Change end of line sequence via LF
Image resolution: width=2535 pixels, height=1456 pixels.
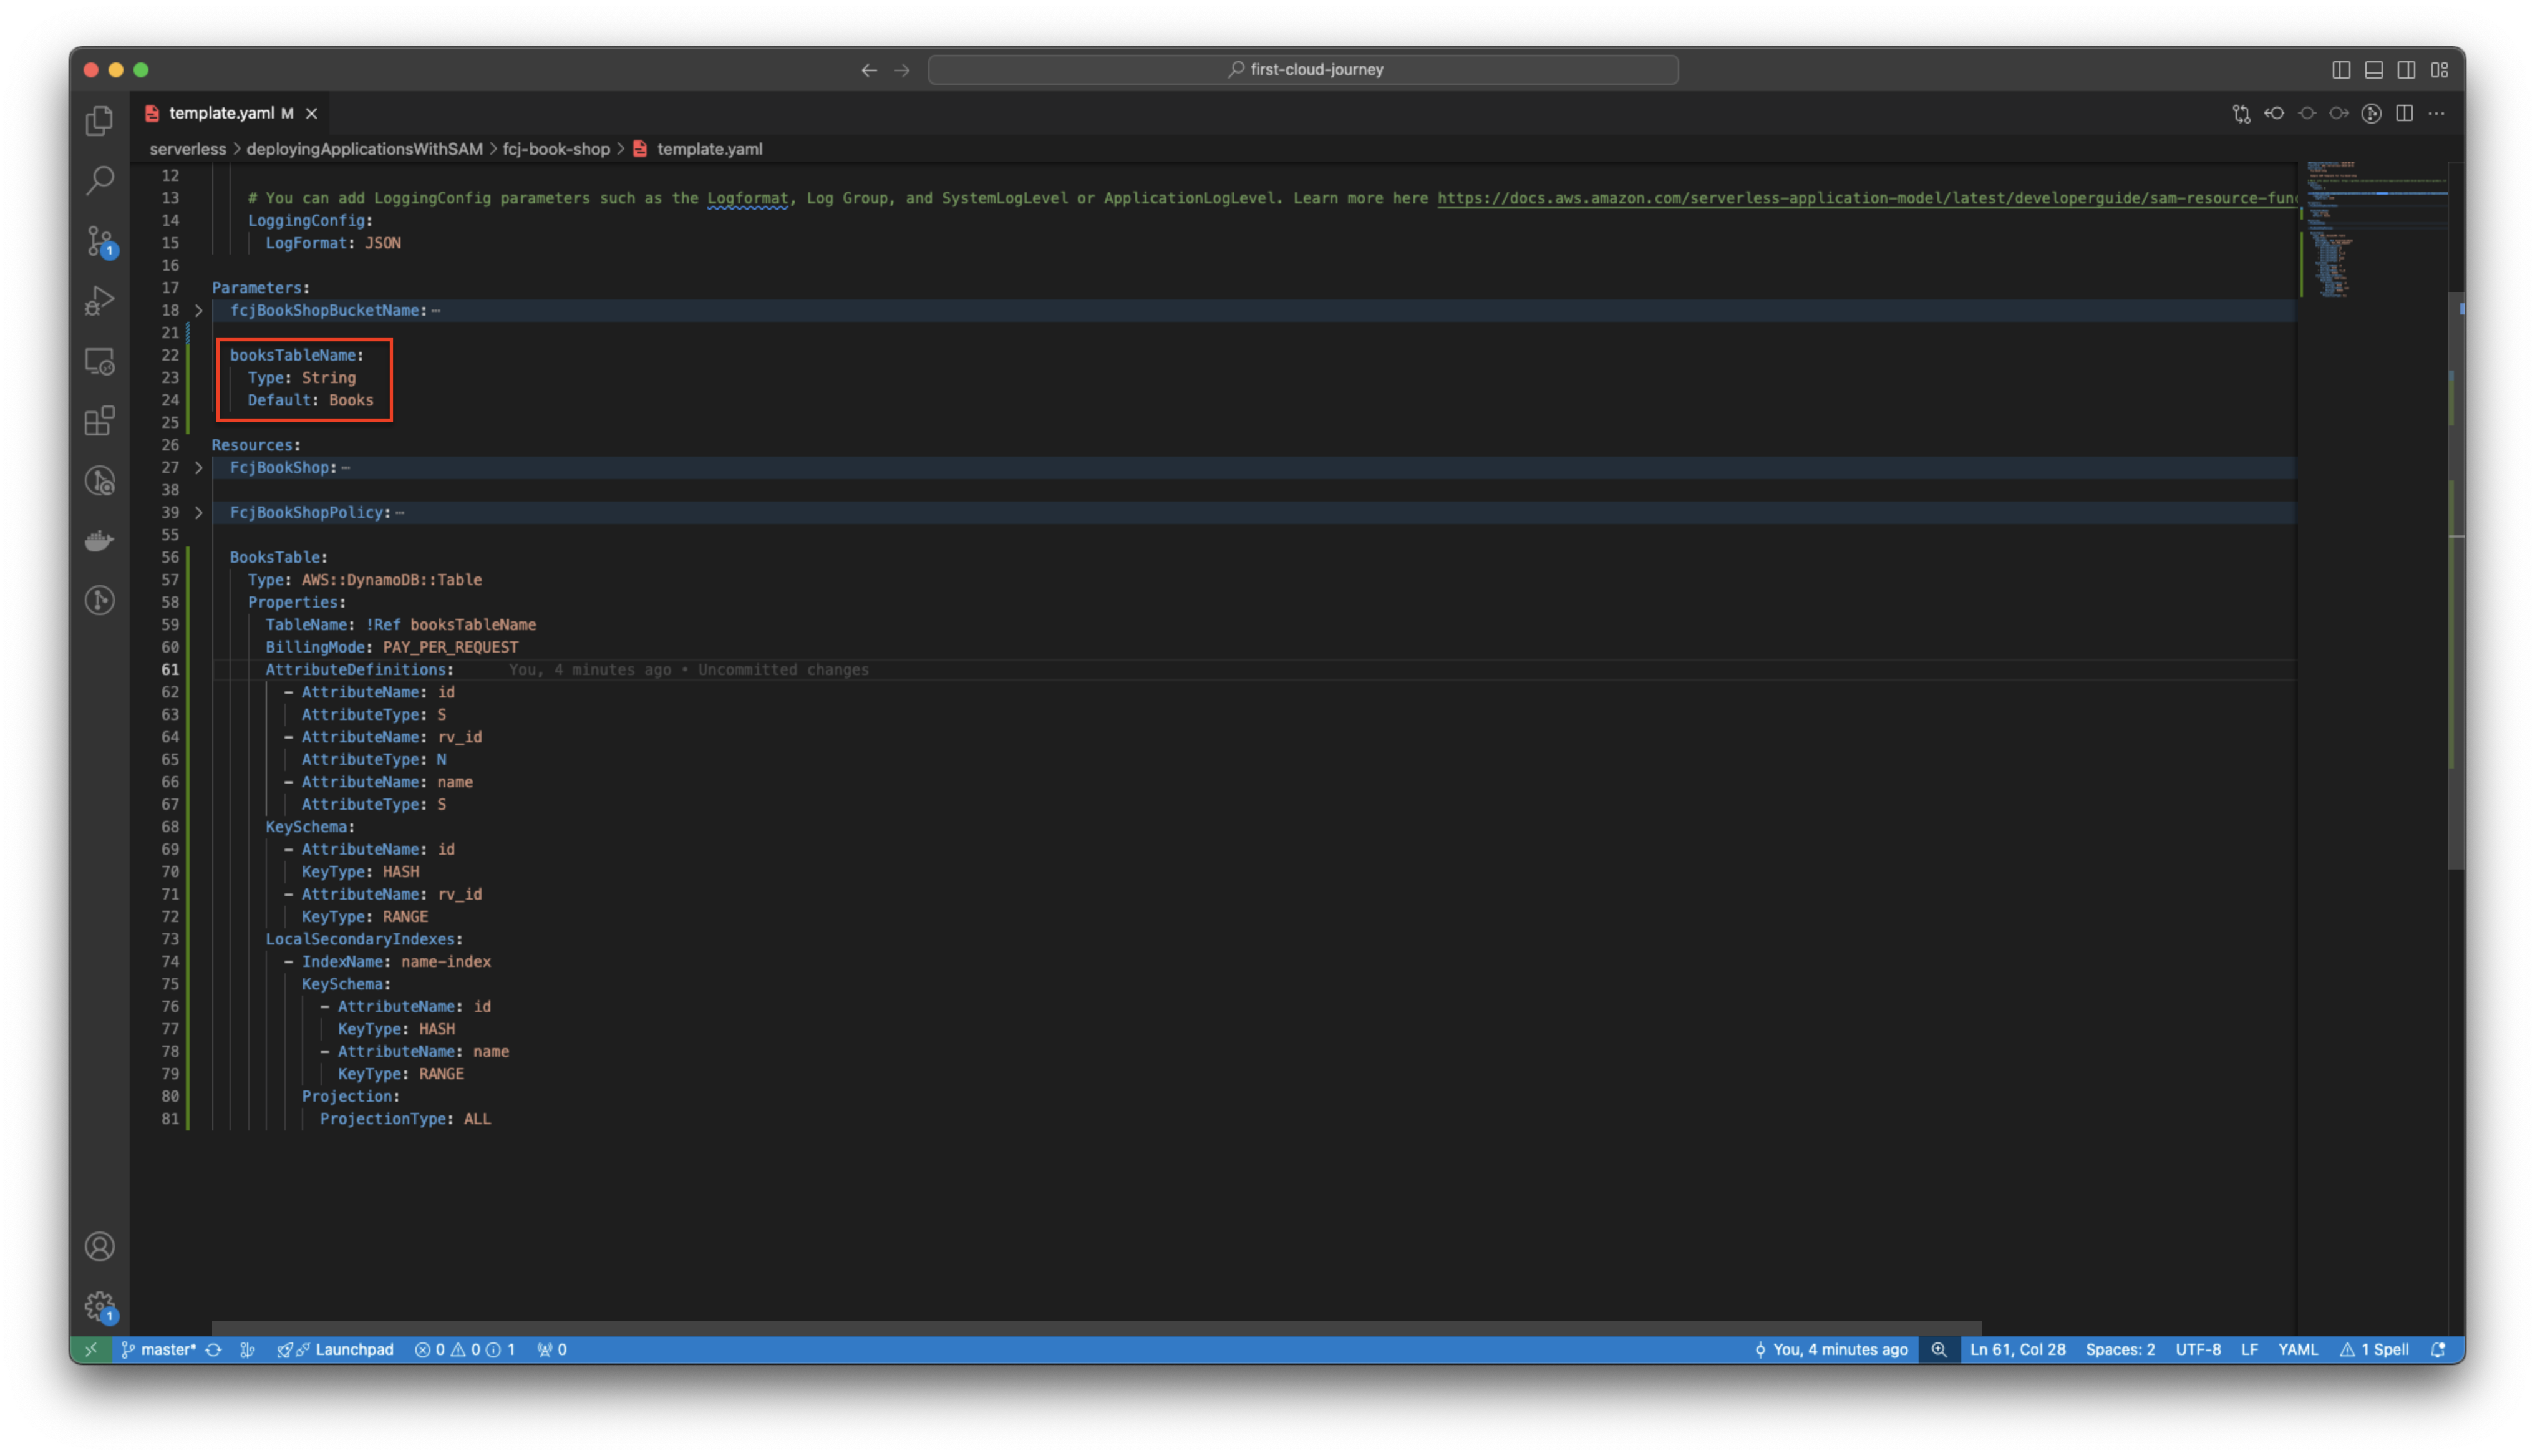point(2250,1350)
